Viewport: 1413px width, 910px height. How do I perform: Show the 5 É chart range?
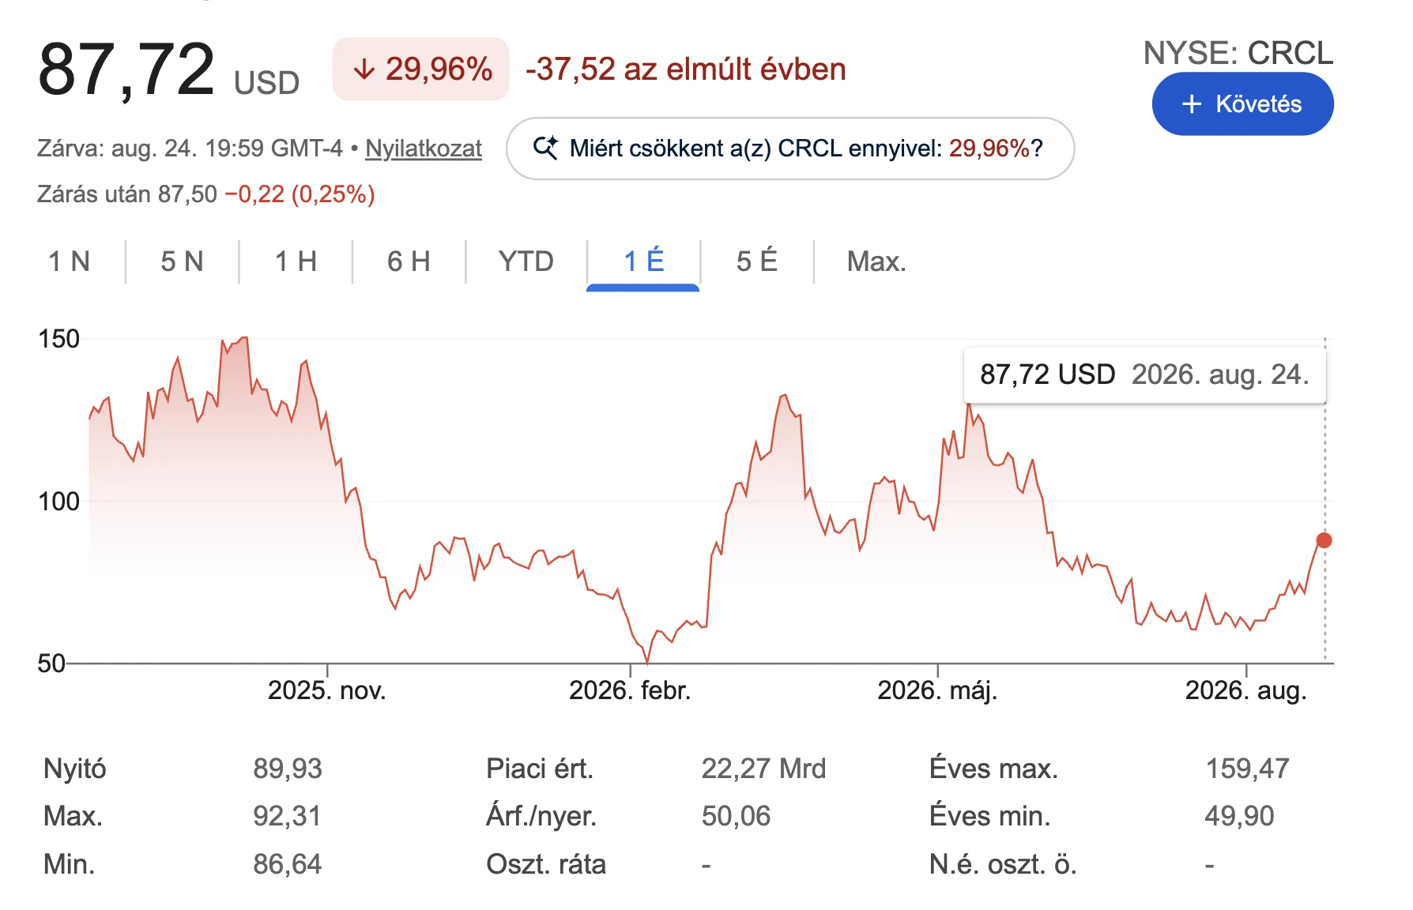[756, 261]
